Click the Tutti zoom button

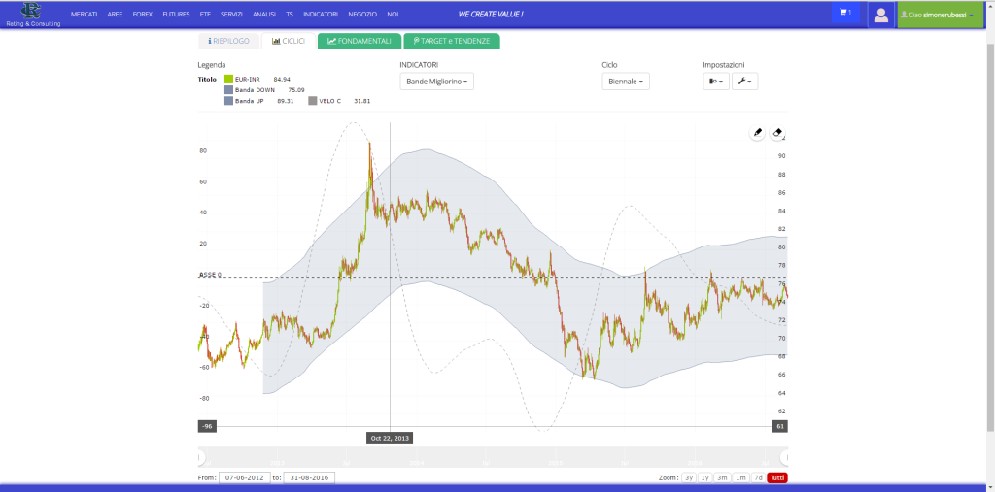pyautogui.click(x=777, y=477)
